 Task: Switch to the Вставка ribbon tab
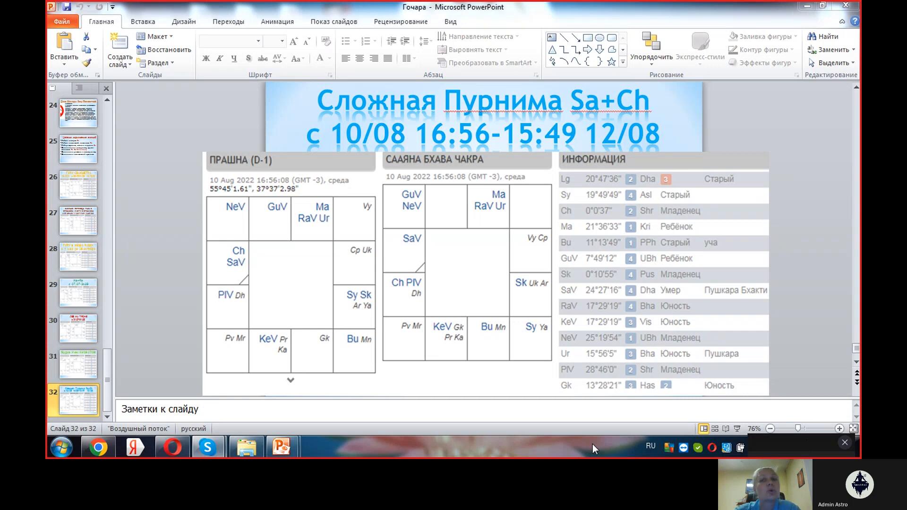click(x=143, y=21)
